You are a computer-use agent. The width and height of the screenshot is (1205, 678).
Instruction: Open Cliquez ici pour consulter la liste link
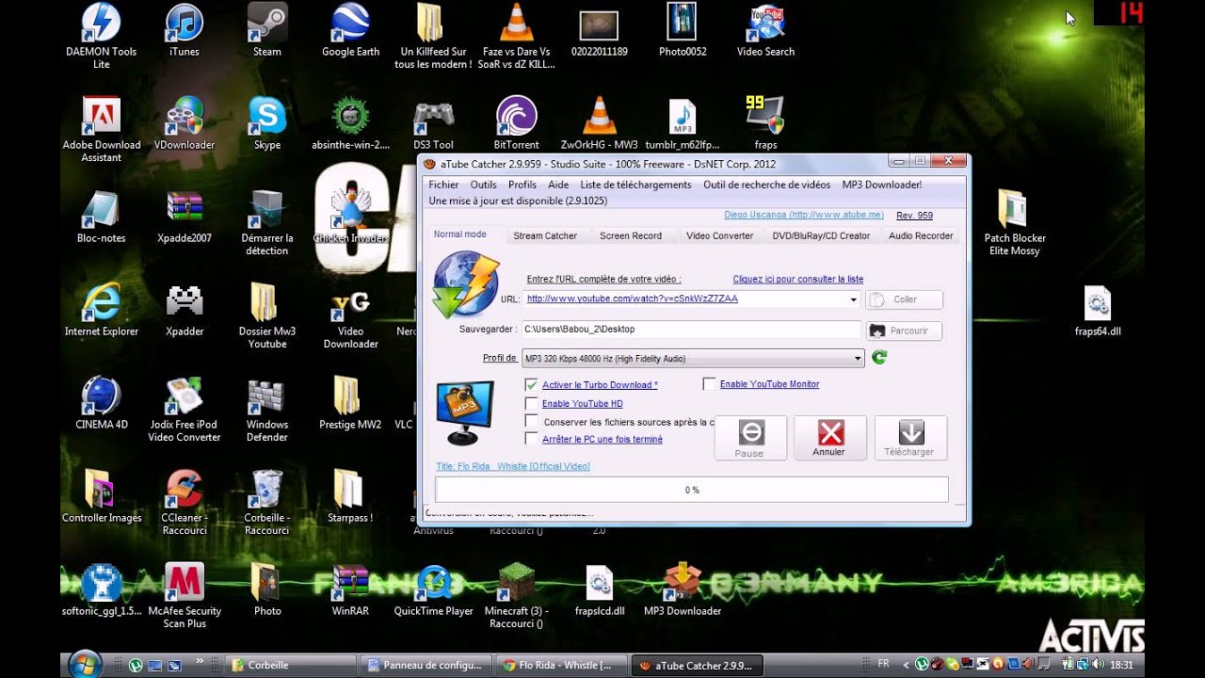click(x=798, y=280)
